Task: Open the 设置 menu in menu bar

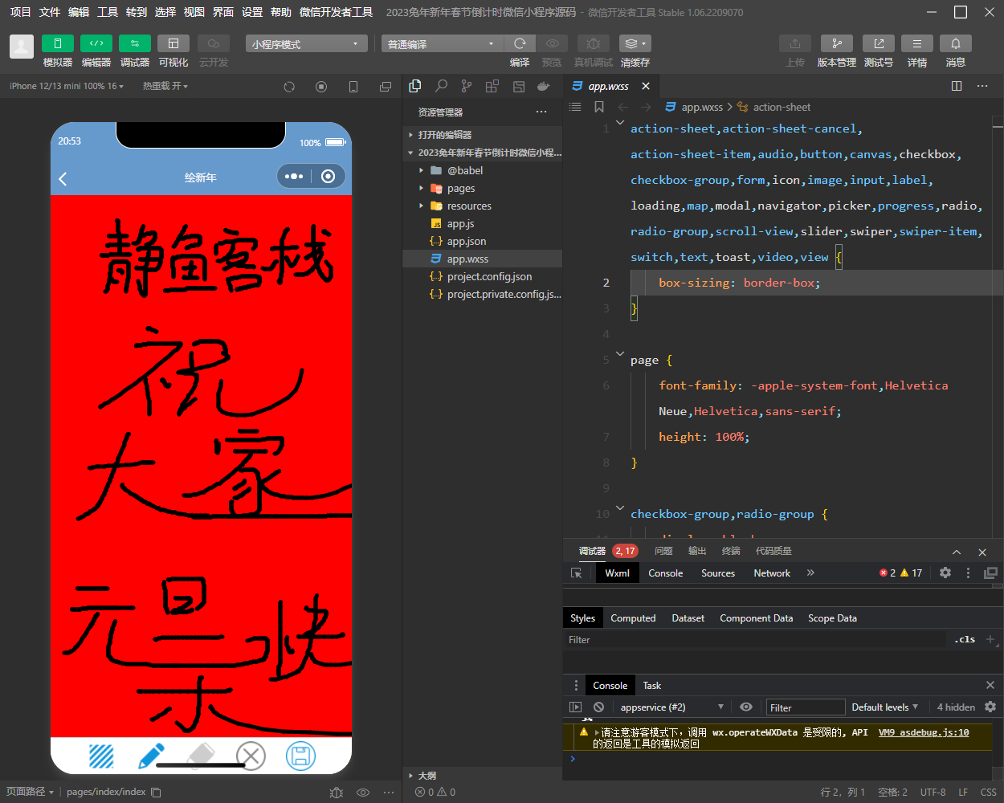Action: pos(252,12)
